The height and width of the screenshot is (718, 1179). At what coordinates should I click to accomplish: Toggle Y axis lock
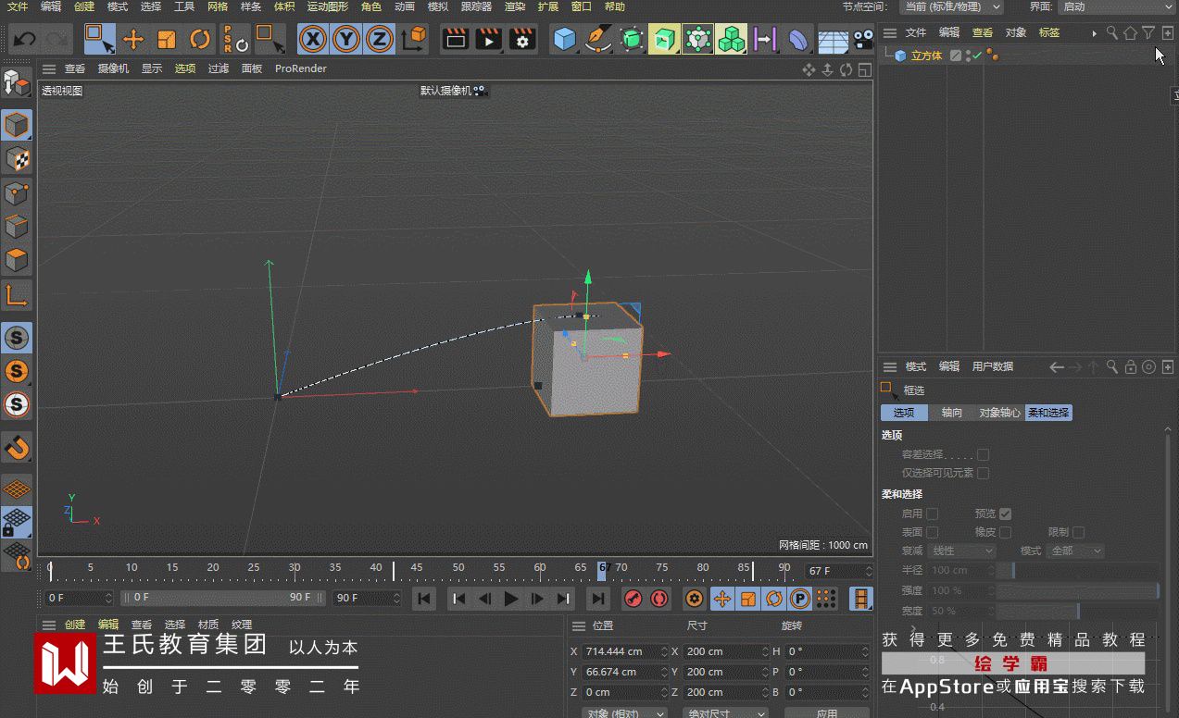click(x=346, y=39)
